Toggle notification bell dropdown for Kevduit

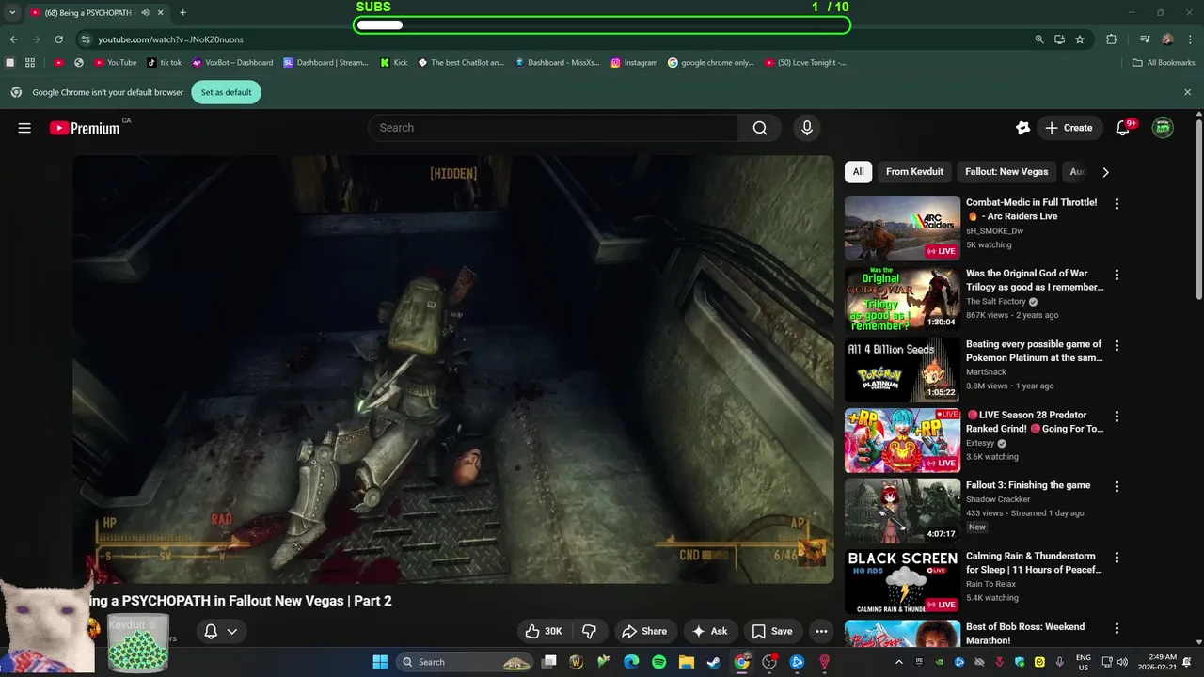click(221, 631)
